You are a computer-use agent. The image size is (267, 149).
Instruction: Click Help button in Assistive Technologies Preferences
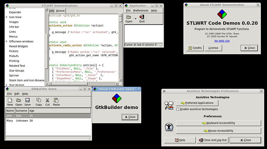tap(180, 140)
